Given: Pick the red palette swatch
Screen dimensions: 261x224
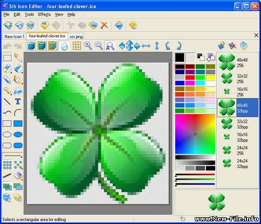Looking at the screenshot, I should coord(190,77).
